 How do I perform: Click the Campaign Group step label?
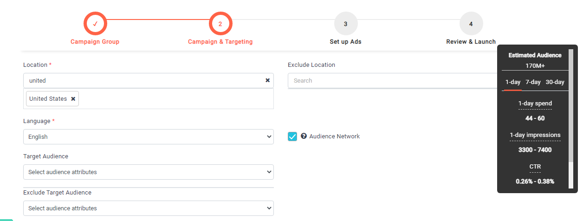(x=95, y=42)
